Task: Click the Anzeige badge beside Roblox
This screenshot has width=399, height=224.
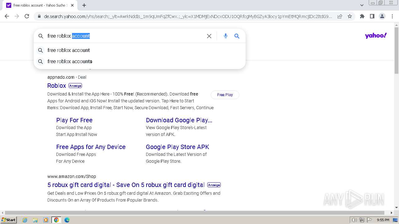Action: [x=75, y=86]
